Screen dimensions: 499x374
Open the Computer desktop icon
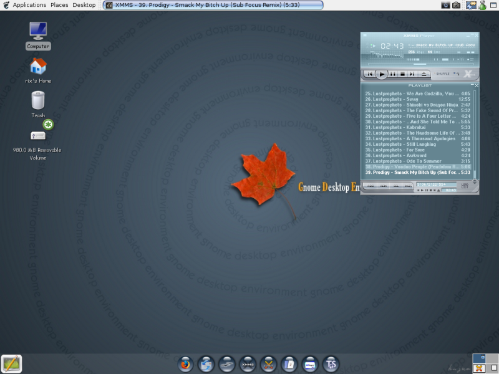click(x=38, y=36)
